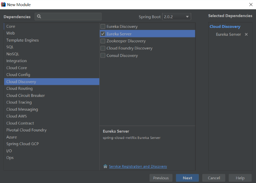Tick the Zookeeper Discovery checkbox
256x183 pixels.
pyautogui.click(x=103, y=41)
